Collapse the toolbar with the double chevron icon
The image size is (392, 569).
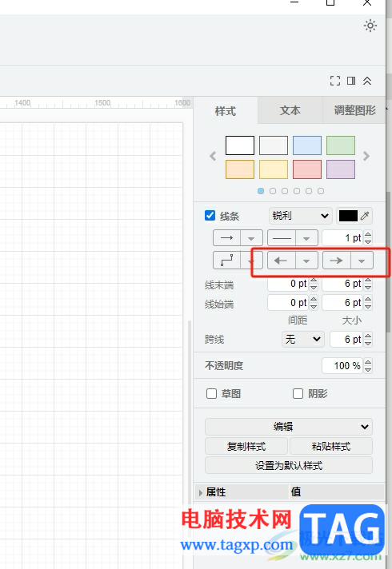click(367, 81)
